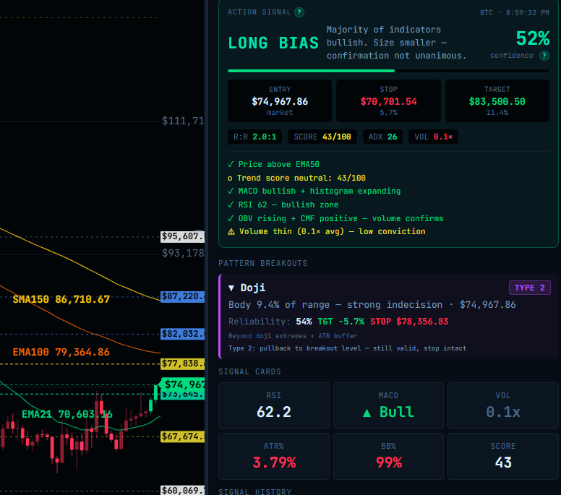
Task: Open the ATR% 3.79% signal card
Action: coord(274,457)
